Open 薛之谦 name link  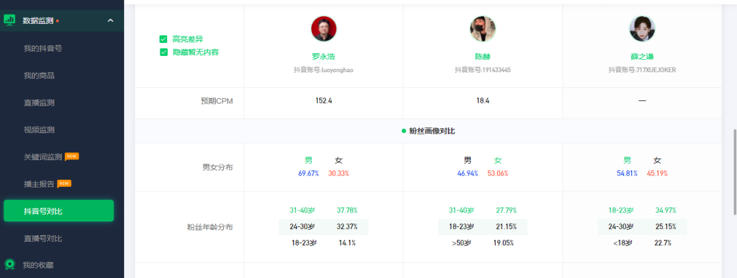642,57
